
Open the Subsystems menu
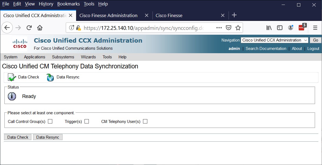(63, 57)
